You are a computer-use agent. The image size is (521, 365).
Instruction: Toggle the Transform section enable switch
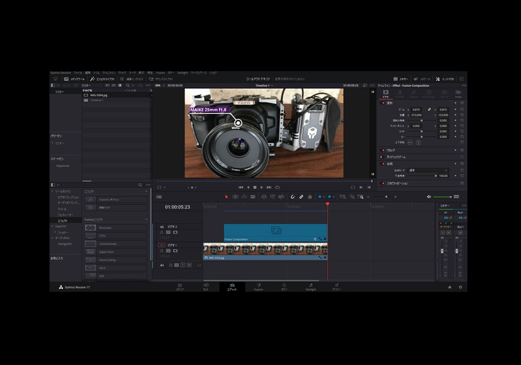click(383, 103)
